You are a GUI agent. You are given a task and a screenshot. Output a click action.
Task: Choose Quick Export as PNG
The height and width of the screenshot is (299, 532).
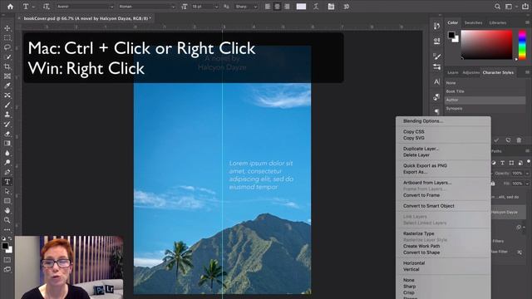coord(425,165)
